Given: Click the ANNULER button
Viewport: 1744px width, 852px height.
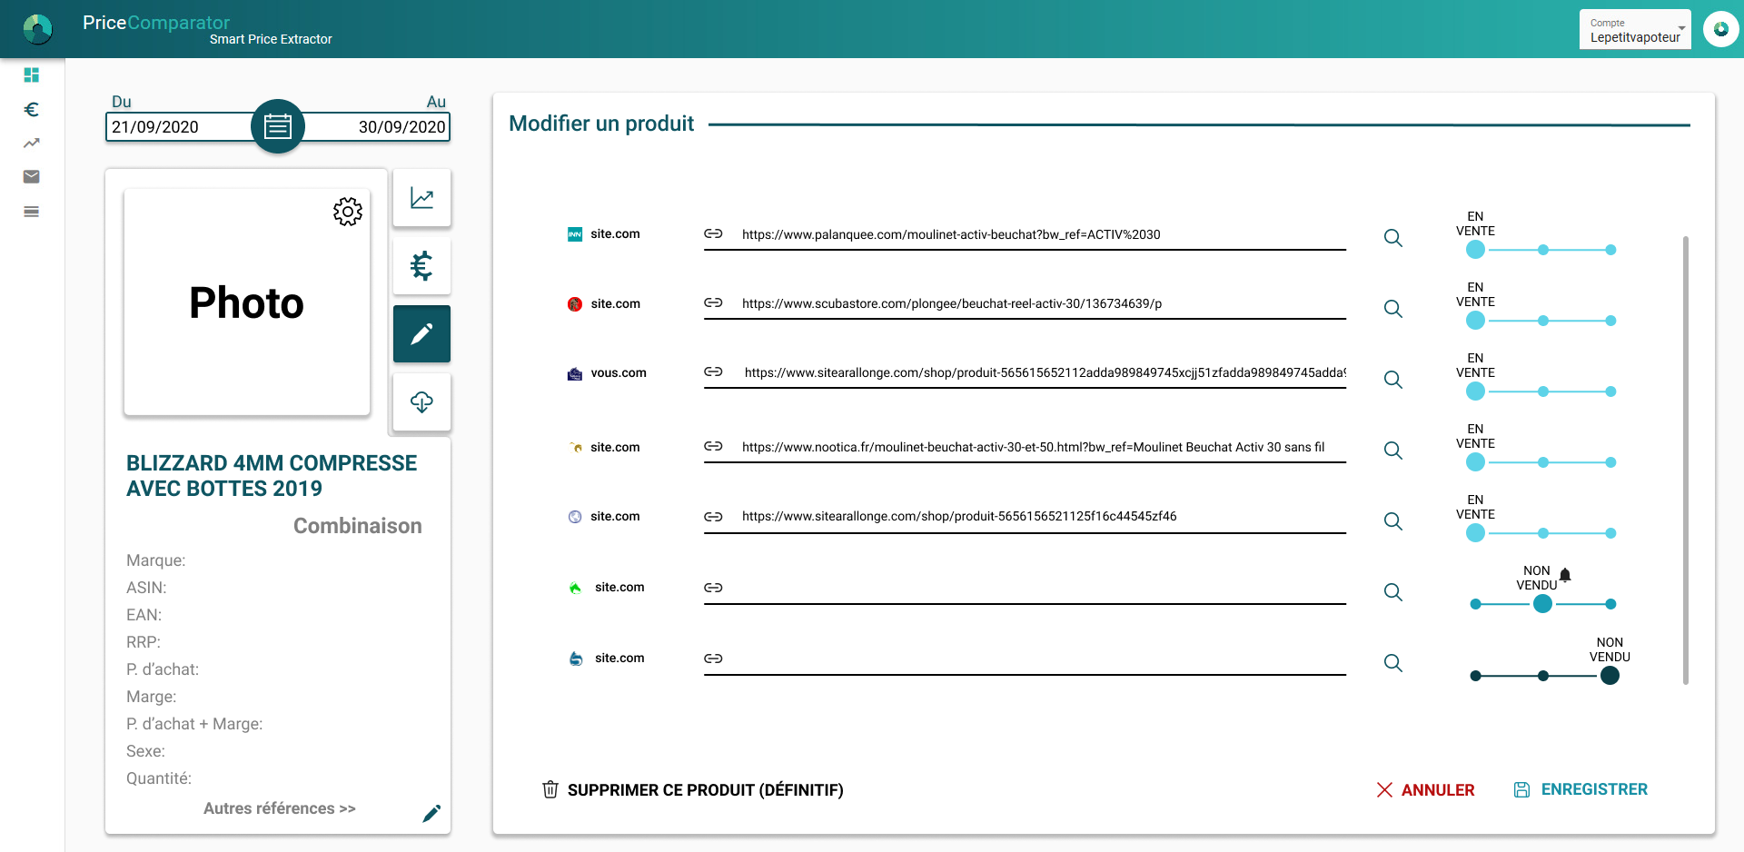Looking at the screenshot, I should tap(1425, 790).
